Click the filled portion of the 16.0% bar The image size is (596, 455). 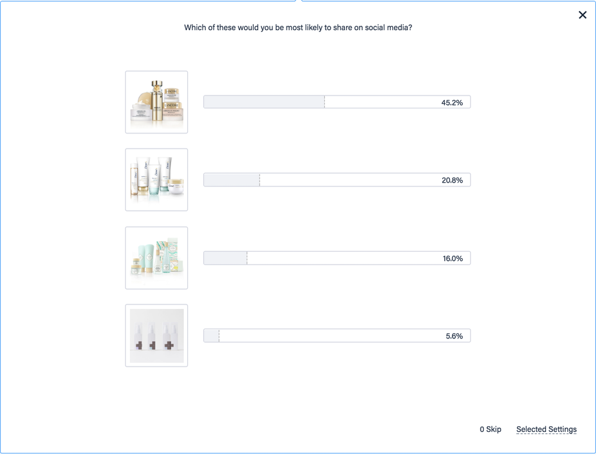coord(226,258)
